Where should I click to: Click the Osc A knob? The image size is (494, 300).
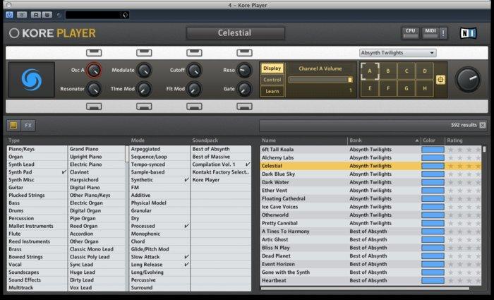tap(94, 71)
